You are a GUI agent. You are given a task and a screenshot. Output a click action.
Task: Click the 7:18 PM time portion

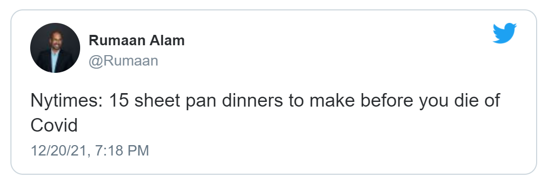point(122,150)
